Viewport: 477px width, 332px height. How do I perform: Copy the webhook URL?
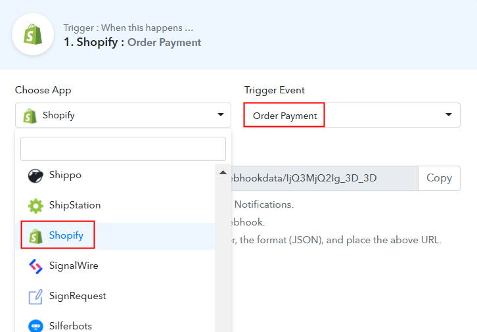click(x=439, y=178)
